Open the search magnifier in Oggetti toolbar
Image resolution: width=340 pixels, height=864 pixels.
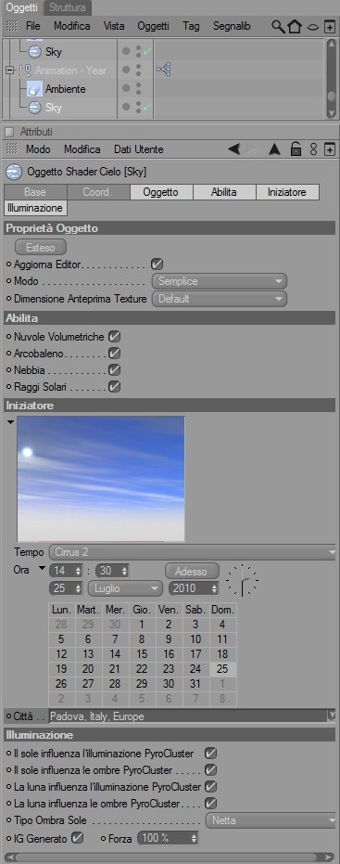click(x=278, y=26)
